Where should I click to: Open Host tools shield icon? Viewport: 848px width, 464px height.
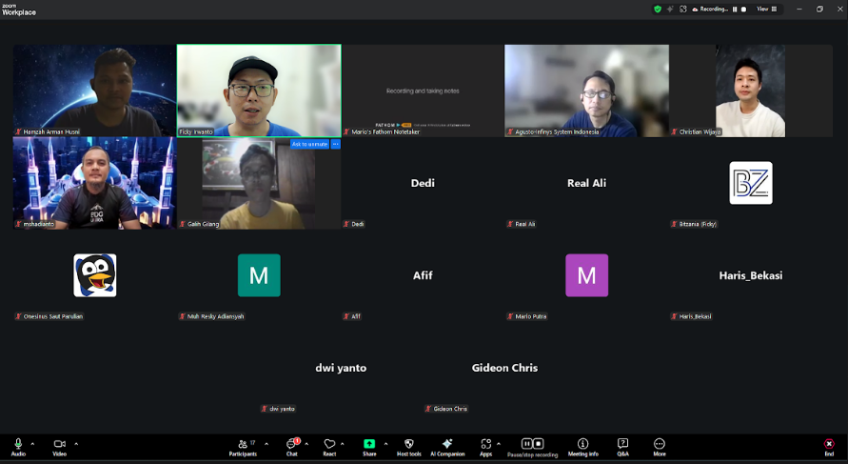click(408, 445)
